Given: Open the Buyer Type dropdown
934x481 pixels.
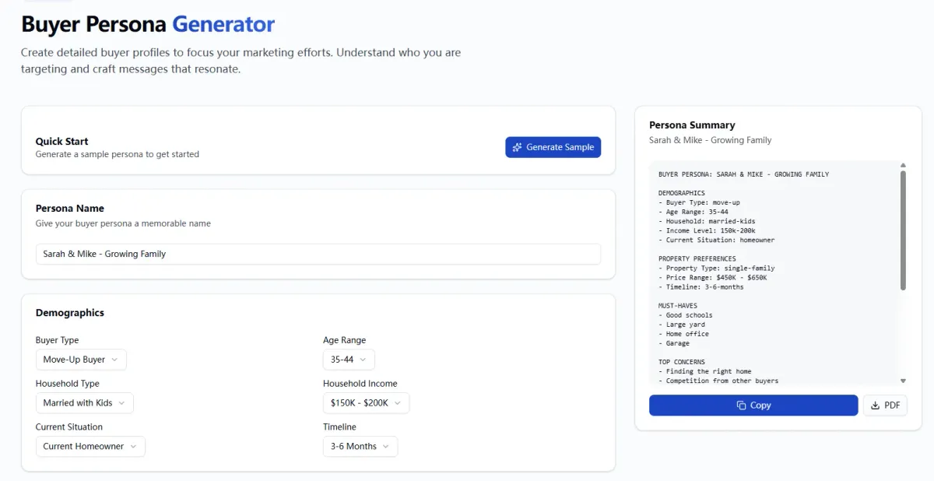Looking at the screenshot, I should (x=81, y=360).
